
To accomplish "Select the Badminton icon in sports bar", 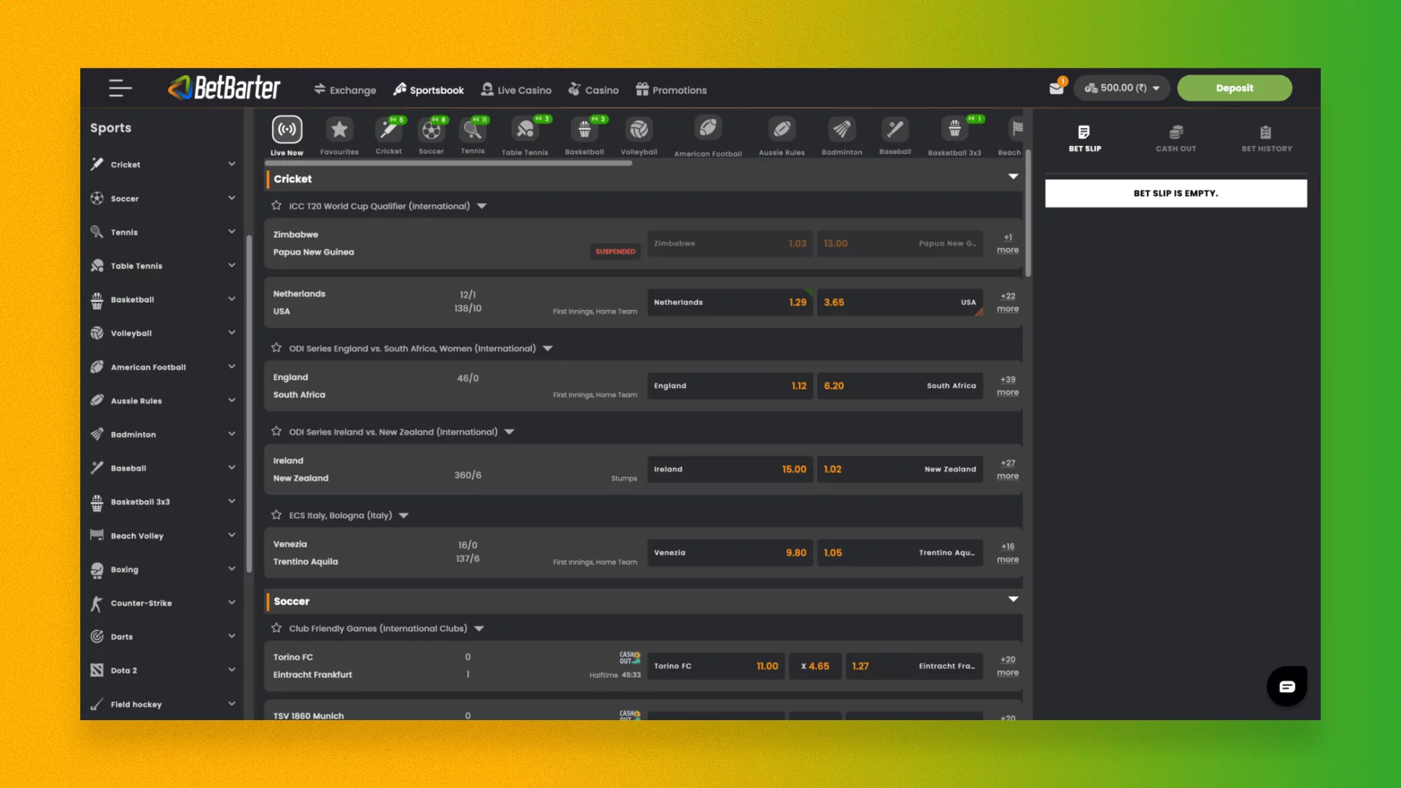I will pyautogui.click(x=842, y=130).
